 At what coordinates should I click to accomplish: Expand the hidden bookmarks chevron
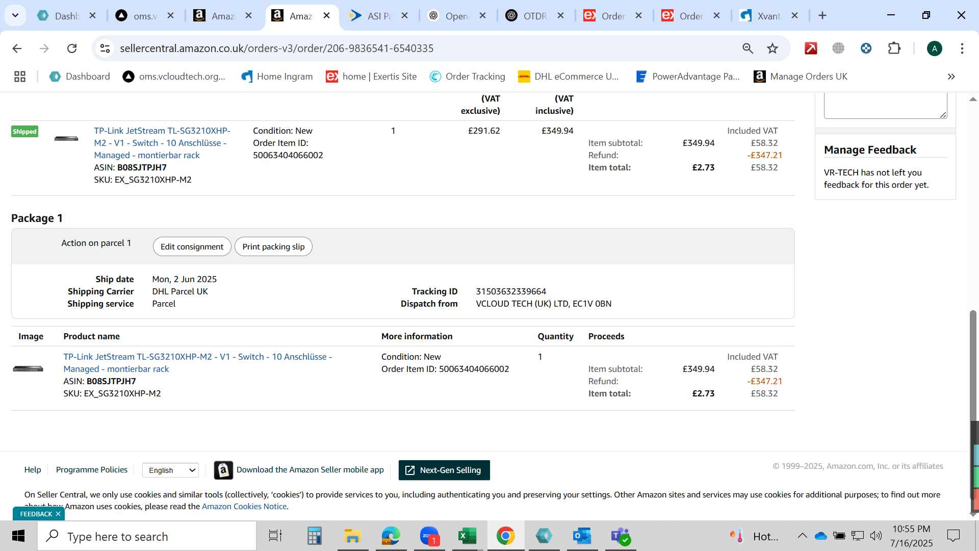(951, 77)
